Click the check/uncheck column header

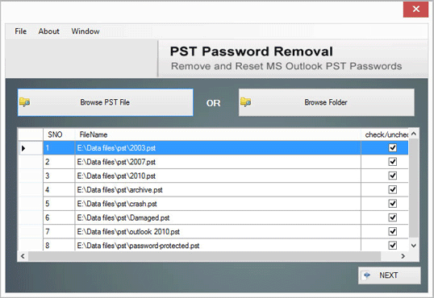click(385, 135)
